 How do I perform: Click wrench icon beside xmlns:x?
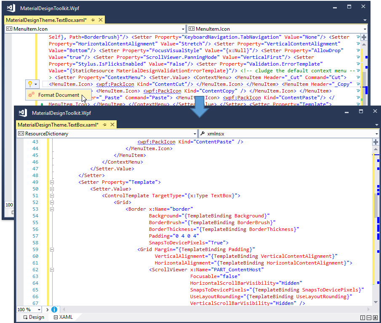pyautogui.click(x=202, y=133)
